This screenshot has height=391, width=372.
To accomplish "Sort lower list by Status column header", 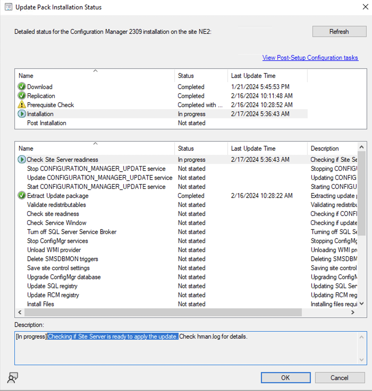I will coord(201,148).
